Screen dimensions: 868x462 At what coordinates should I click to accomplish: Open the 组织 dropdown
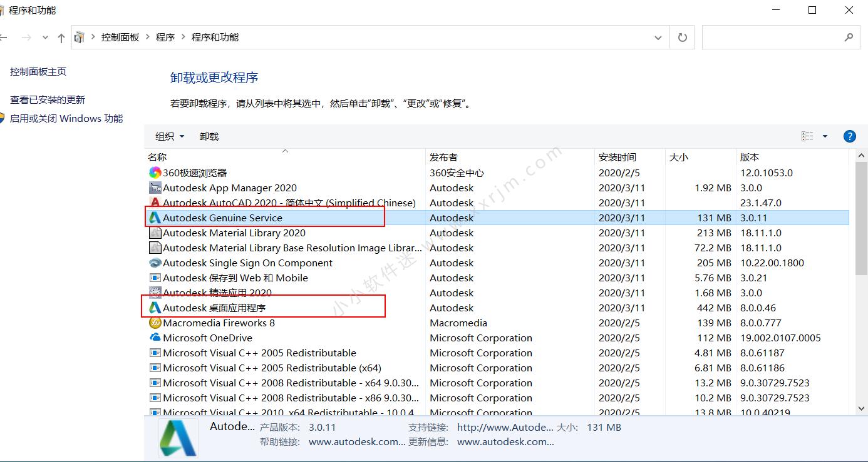click(168, 136)
